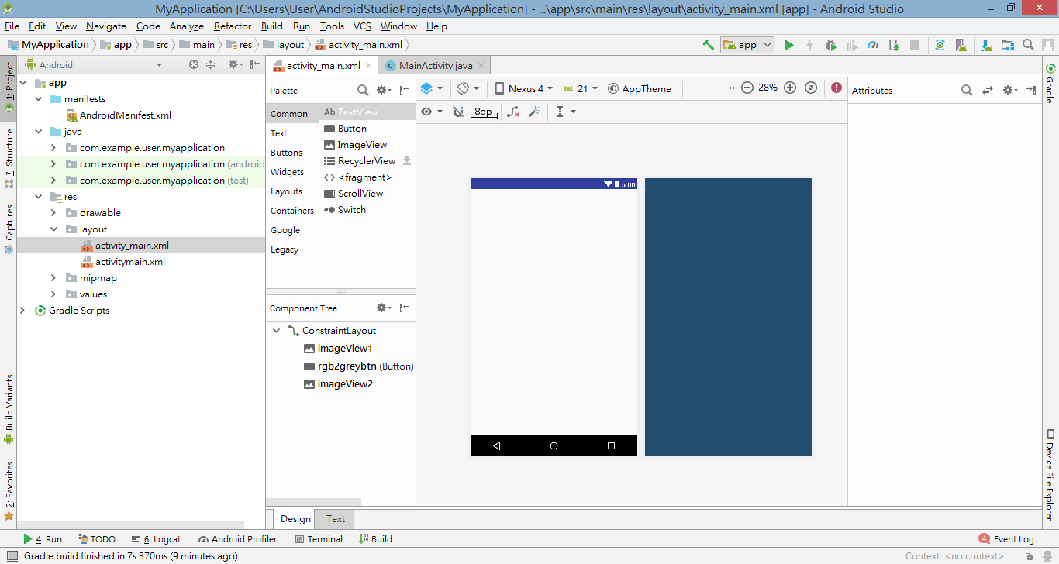Open the eye view options menu
The image size is (1059, 564).
(431, 112)
